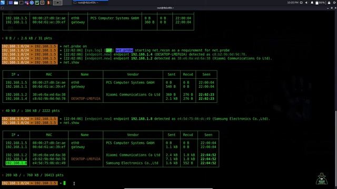Open the terminal window menu icon in the title bar

pos(2,8)
